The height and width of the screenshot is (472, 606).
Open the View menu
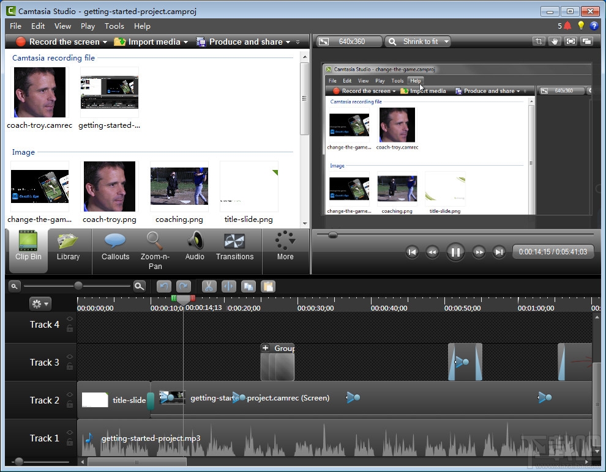tap(62, 26)
